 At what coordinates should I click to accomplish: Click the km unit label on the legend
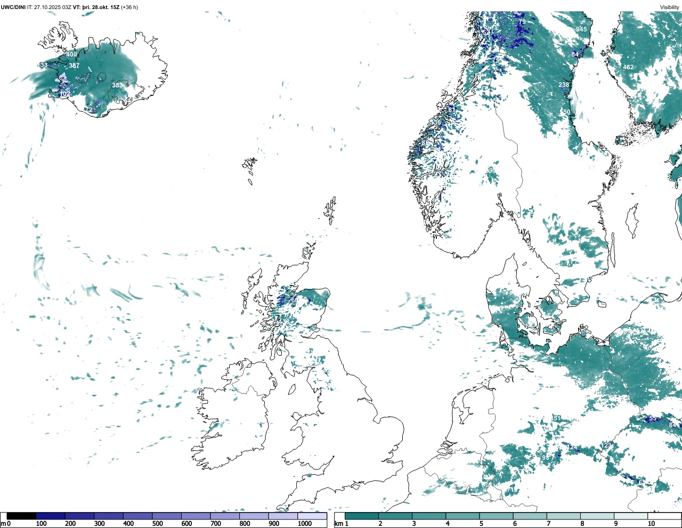coord(338,524)
